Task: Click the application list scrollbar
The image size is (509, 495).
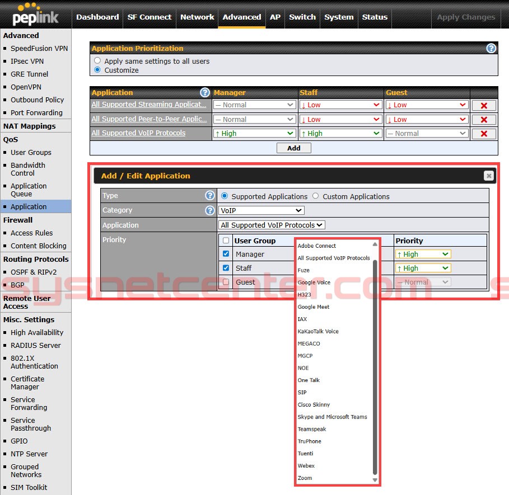Action: pyautogui.click(x=375, y=366)
